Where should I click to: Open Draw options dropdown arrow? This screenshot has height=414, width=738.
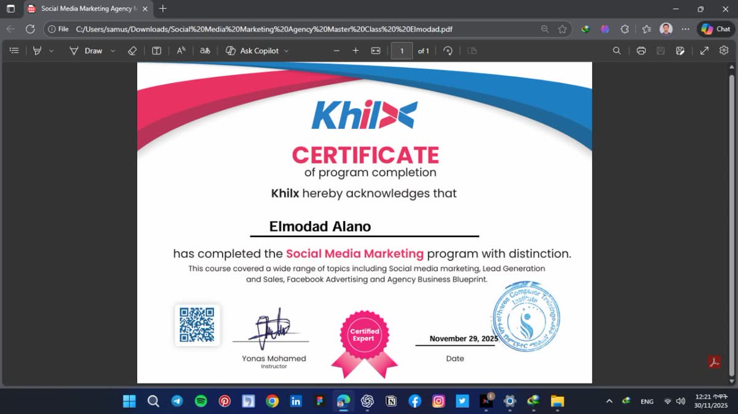click(113, 51)
